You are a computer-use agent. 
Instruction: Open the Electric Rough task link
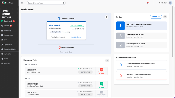tap(55, 25)
